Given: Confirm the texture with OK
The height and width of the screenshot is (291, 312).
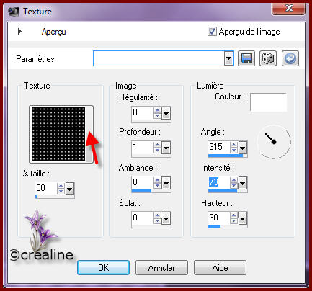Looking at the screenshot, I should coord(103,267).
